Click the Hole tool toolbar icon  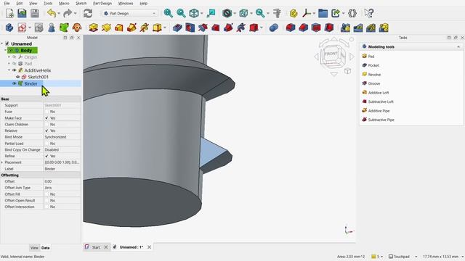(190, 28)
